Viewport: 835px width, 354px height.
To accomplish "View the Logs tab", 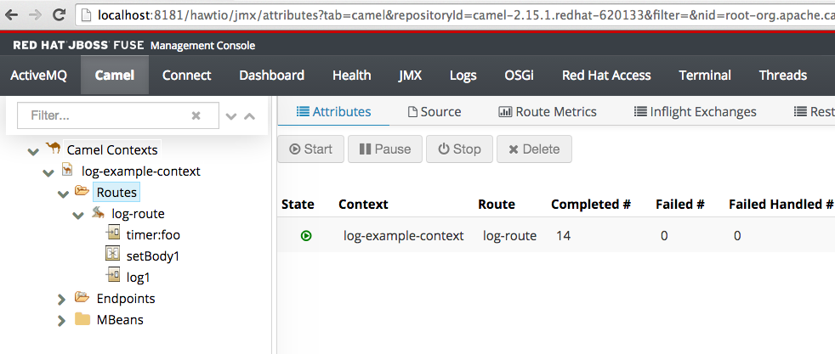I will point(463,76).
